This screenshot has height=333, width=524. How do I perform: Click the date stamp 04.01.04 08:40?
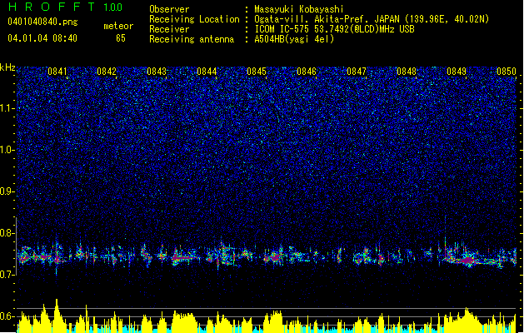42,38
